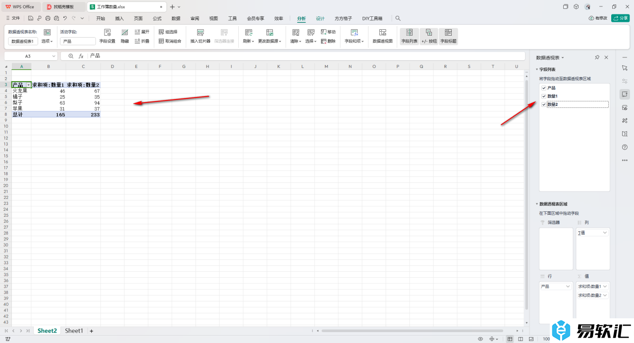634x343 pixels.
Task: Switch to Sheet1 tab
Action: click(x=74, y=331)
